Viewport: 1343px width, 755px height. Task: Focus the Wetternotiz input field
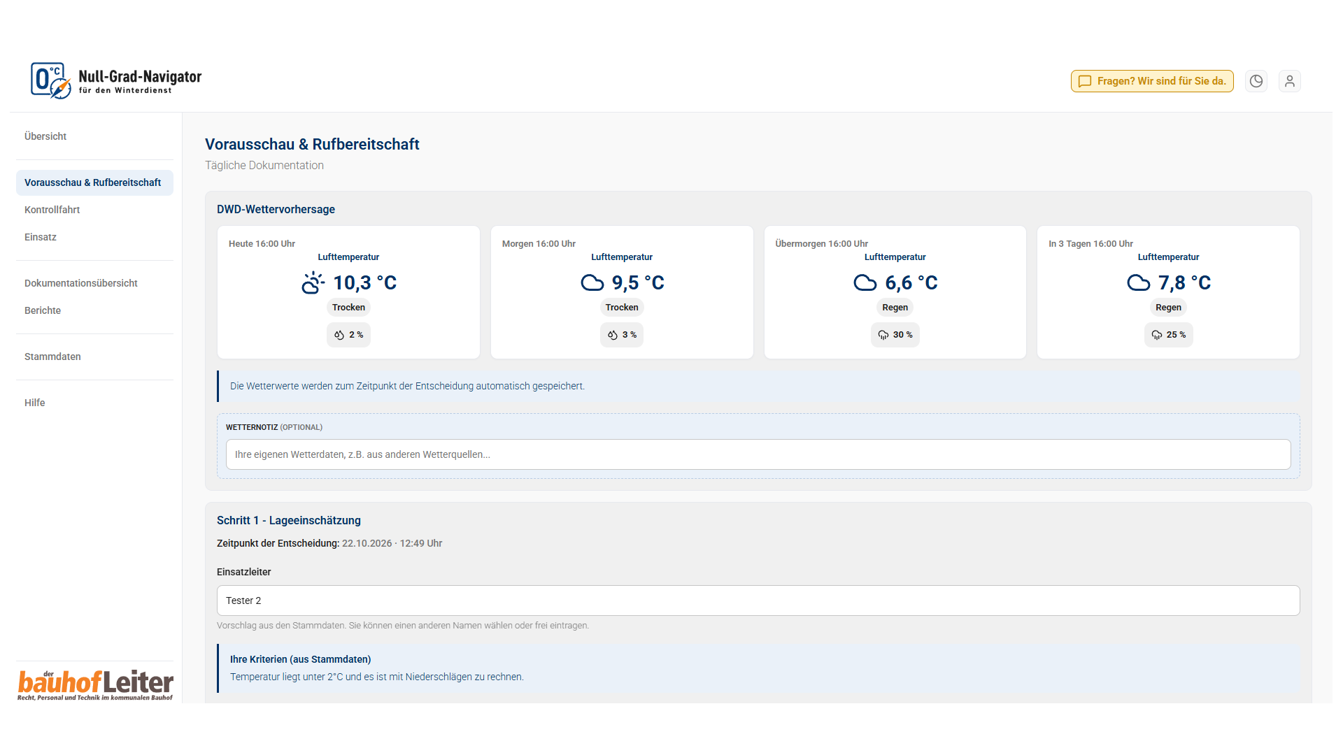758,454
